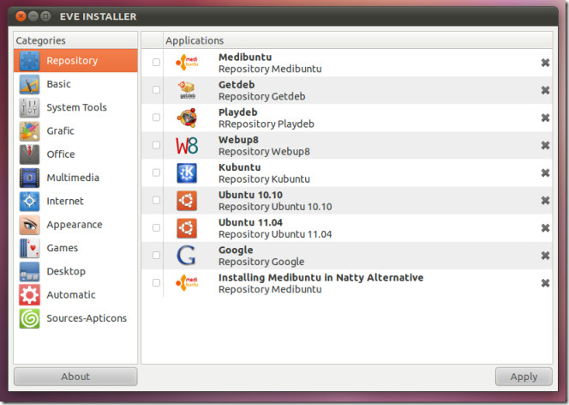This screenshot has width=569, height=405.
Task: Minimize the EVE INSTALLER window
Action: pyautogui.click(x=33, y=16)
